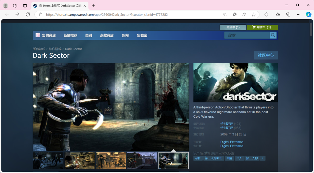The height and width of the screenshot is (173, 314).
Task: View site information lock icon
Action: (41, 15)
